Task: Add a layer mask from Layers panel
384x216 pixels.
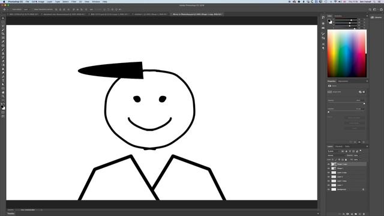Action: click(347, 214)
